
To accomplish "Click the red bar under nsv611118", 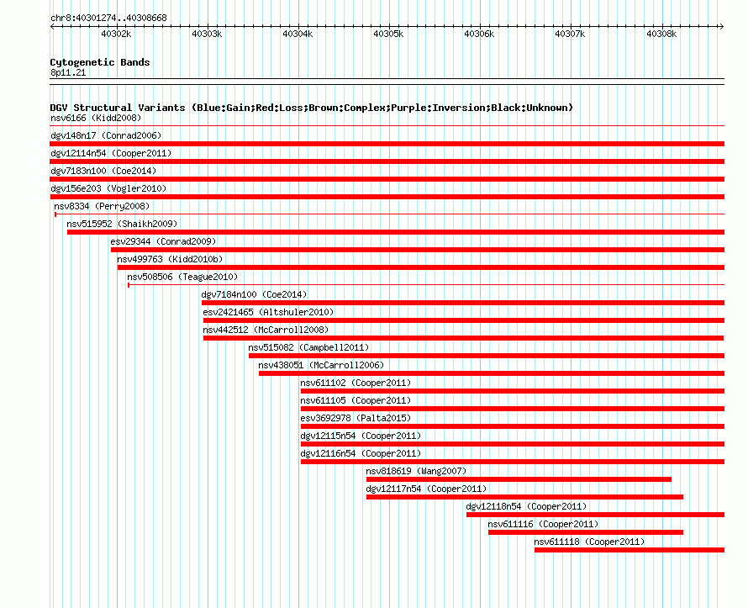I will 629,550.
